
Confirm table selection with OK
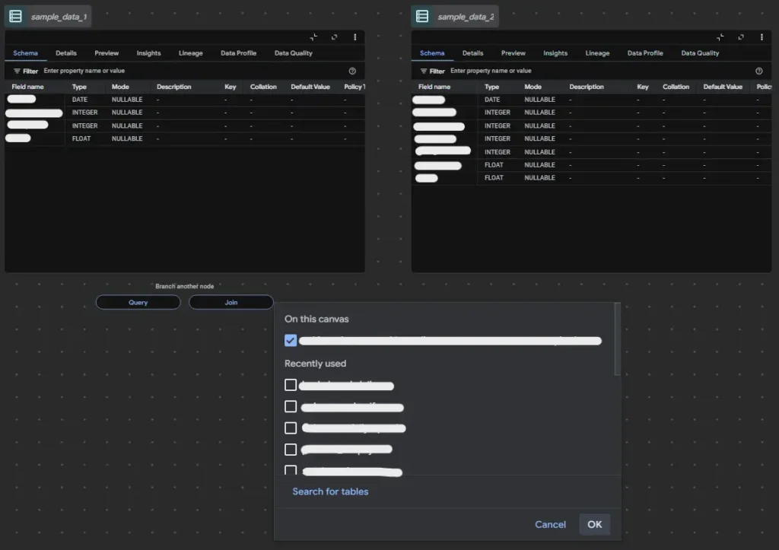tap(595, 525)
